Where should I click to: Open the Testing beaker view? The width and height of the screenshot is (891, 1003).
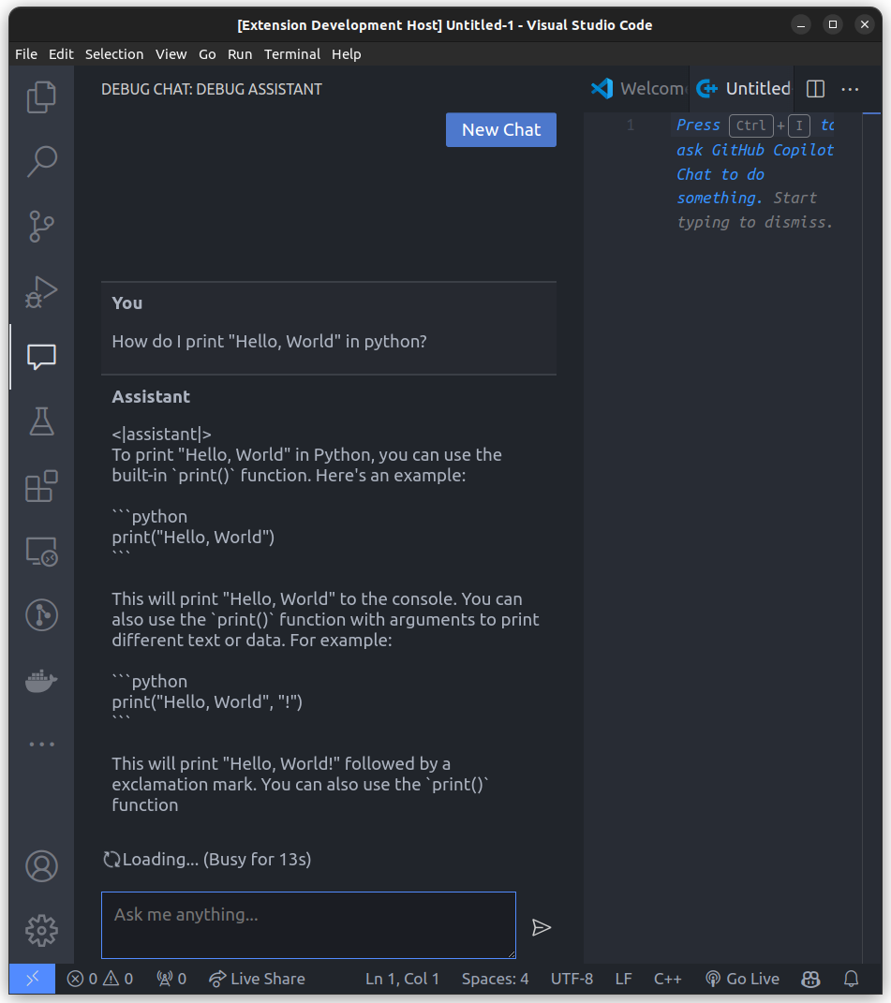pos(41,421)
